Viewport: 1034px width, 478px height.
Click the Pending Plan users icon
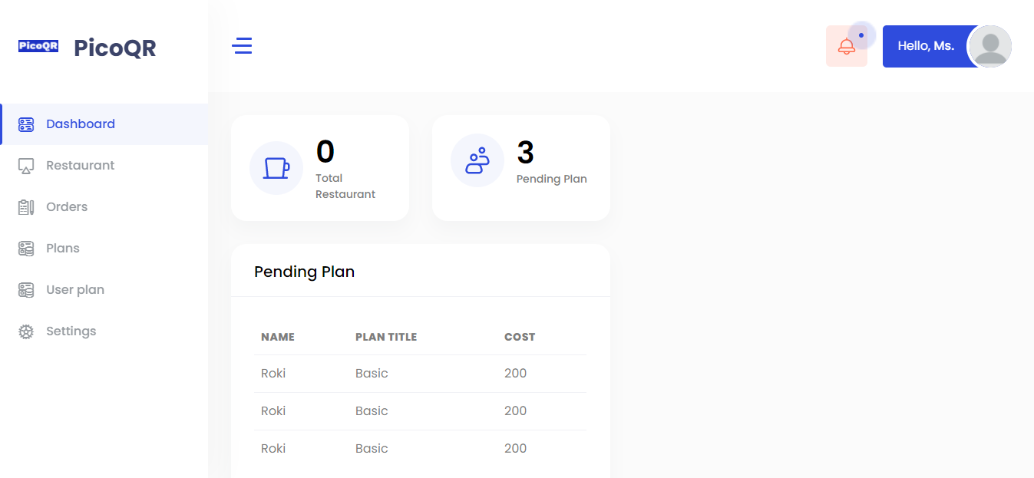click(477, 160)
